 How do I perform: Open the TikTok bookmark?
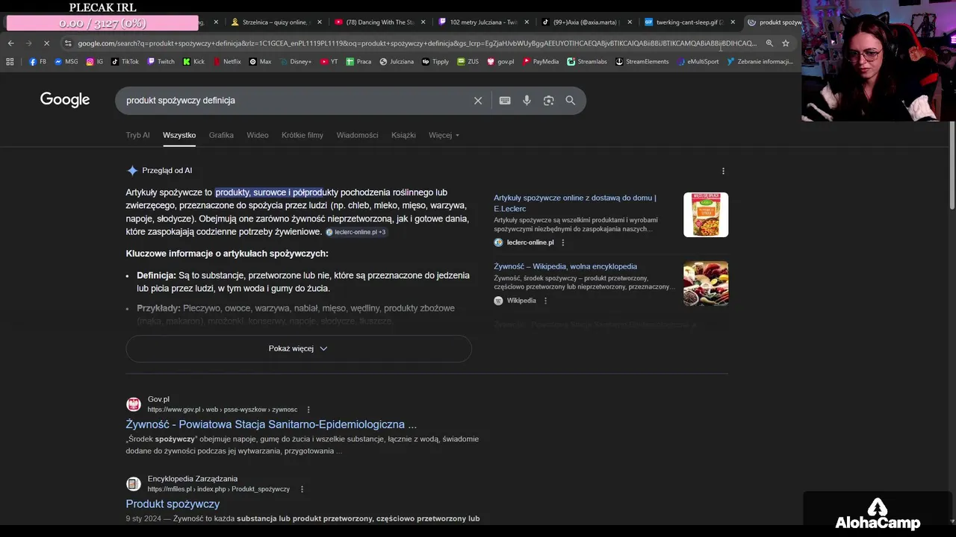tap(125, 62)
